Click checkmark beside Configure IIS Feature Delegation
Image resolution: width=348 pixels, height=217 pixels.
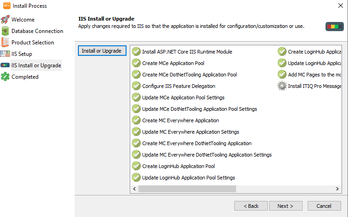click(136, 86)
